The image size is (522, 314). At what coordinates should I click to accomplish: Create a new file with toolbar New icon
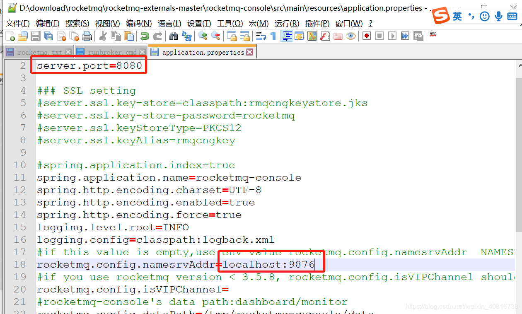tap(10, 36)
